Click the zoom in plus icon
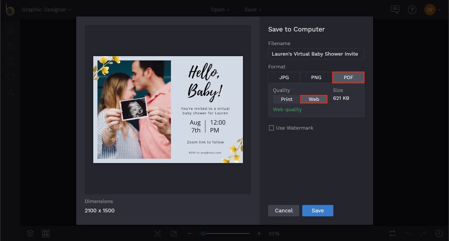Viewport: 449px width, 241px height. 259,233
